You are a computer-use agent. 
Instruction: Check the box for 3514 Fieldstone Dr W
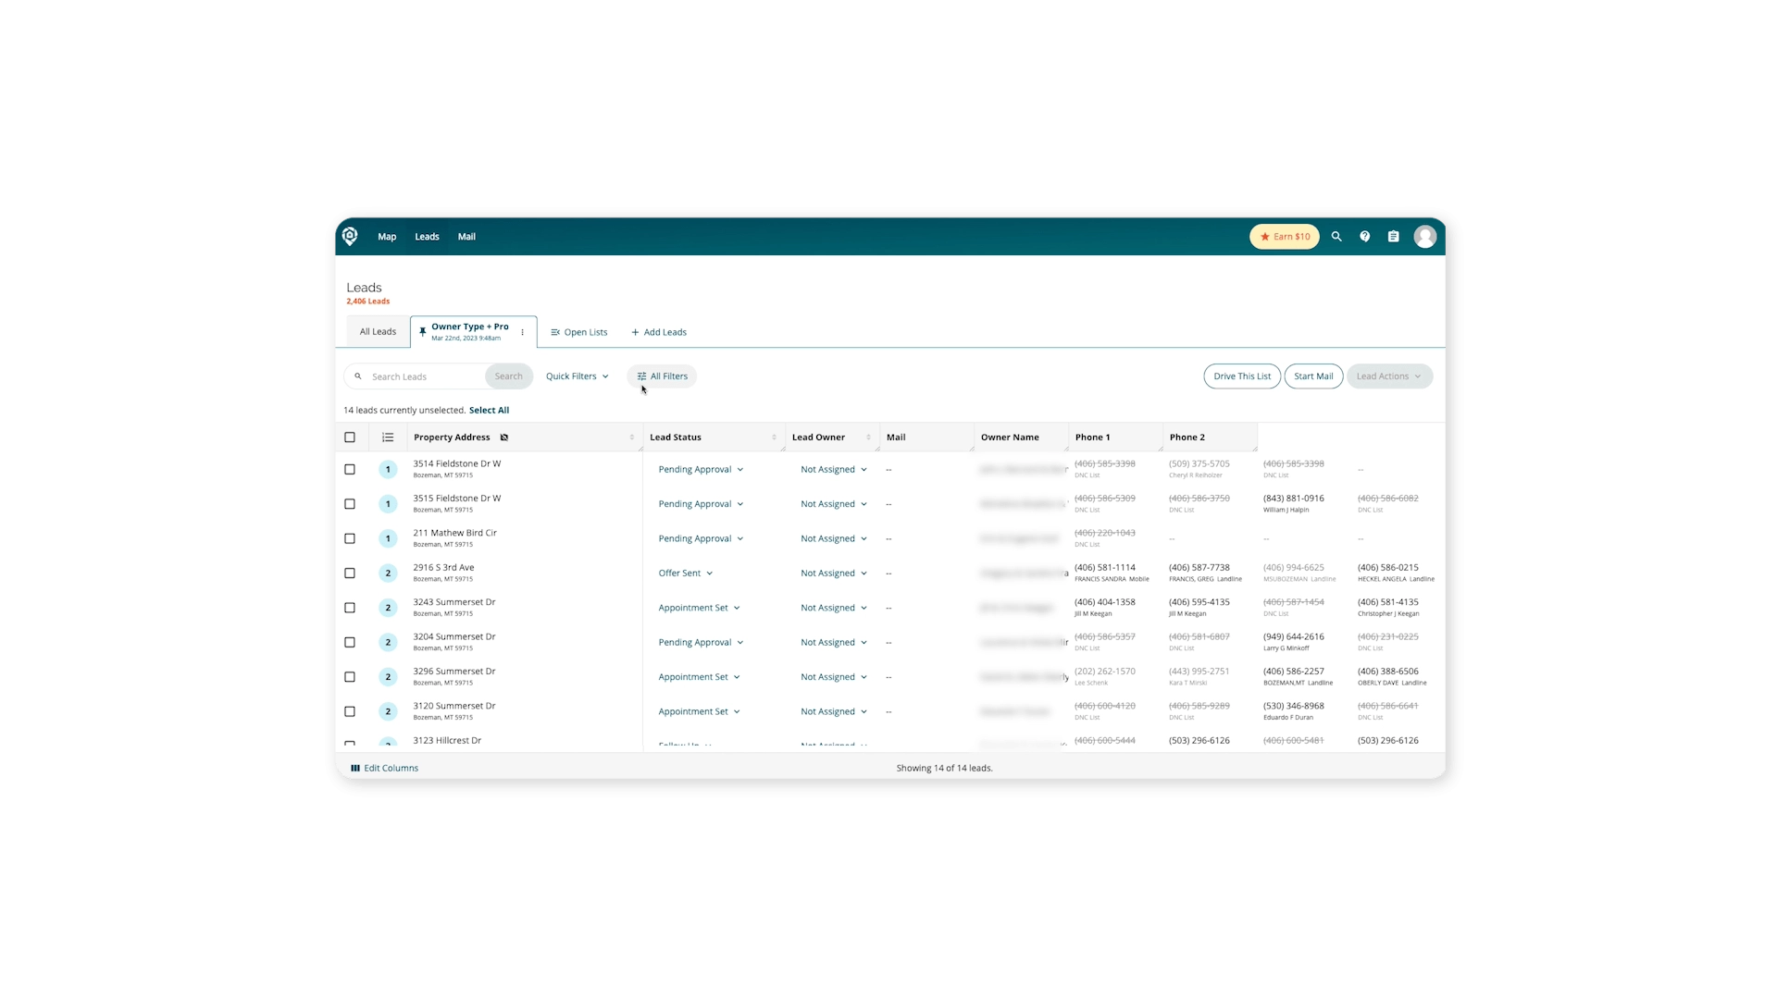pyautogui.click(x=350, y=470)
